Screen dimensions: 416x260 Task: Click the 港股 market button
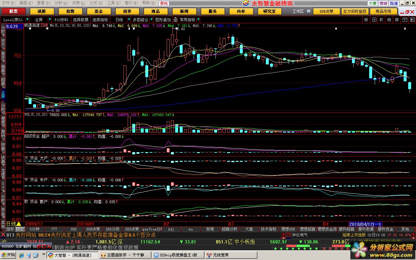(42, 11)
